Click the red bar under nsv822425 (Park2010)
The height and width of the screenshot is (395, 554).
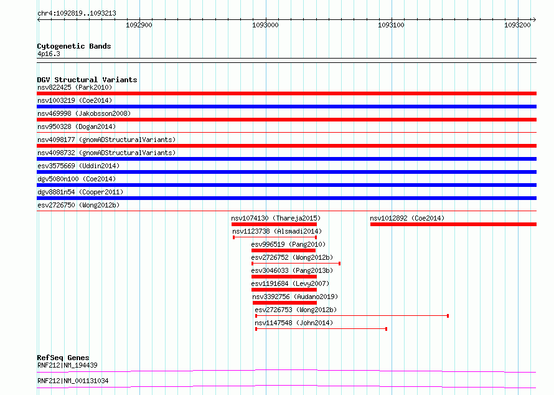pyautogui.click(x=286, y=93)
